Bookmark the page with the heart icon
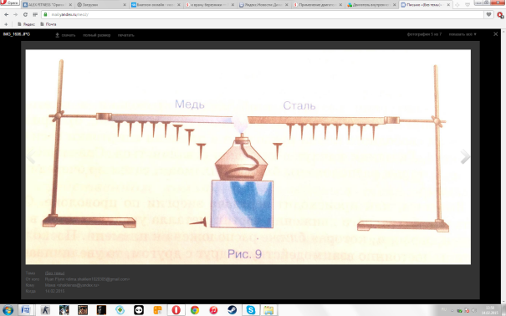The image size is (506, 316). pos(488,14)
